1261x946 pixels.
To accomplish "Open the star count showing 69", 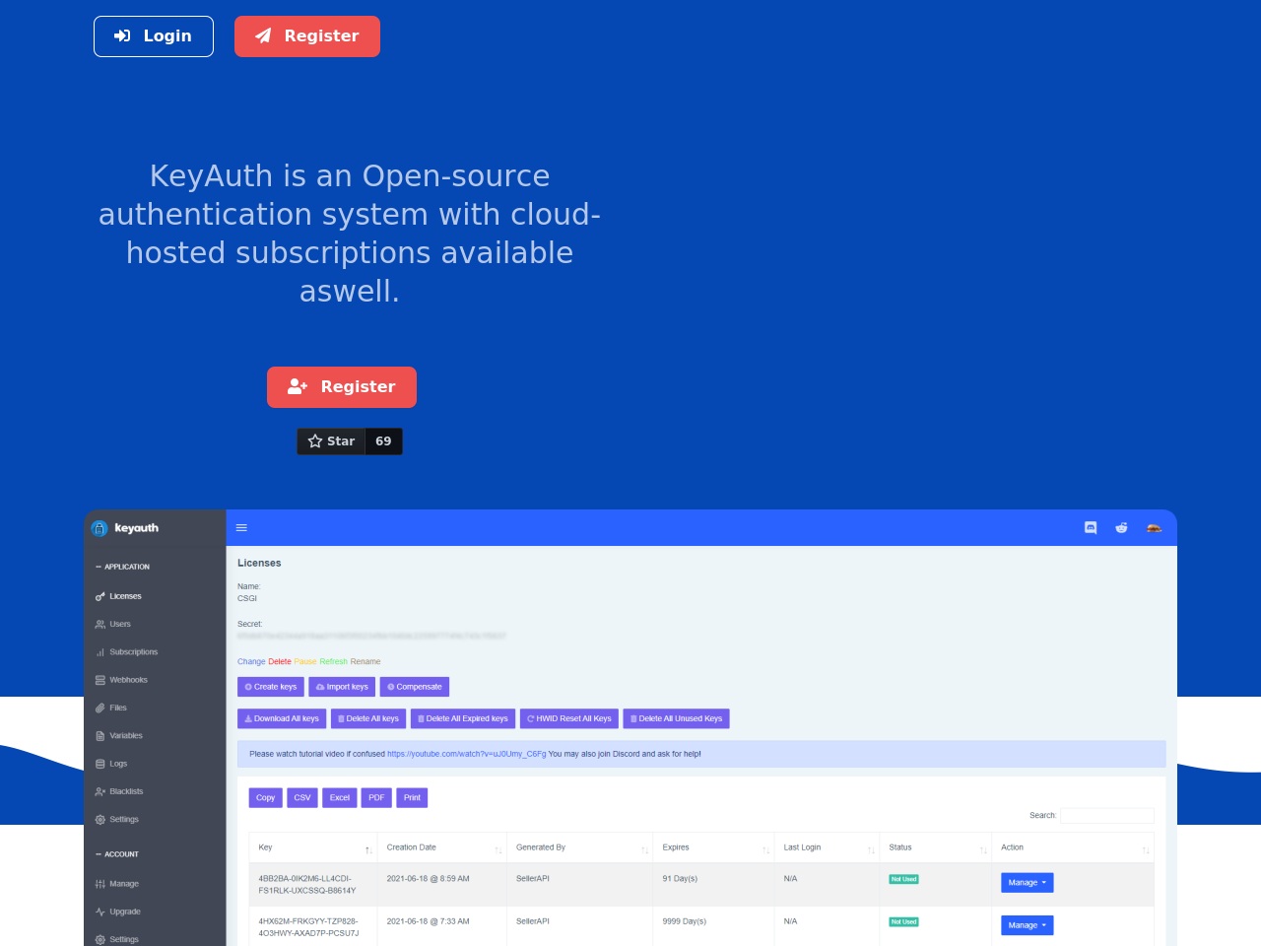I will pyautogui.click(x=383, y=441).
